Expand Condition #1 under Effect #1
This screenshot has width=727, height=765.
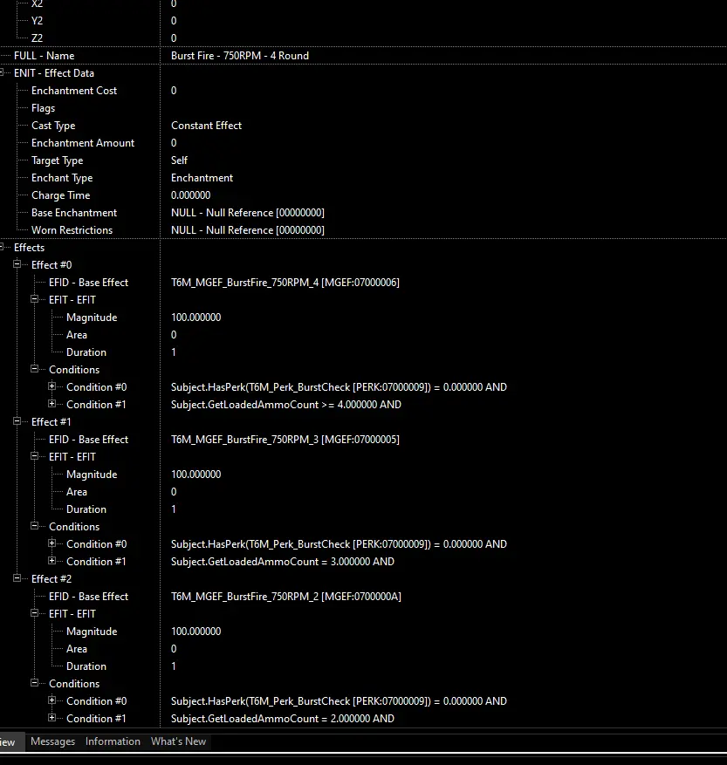52,561
